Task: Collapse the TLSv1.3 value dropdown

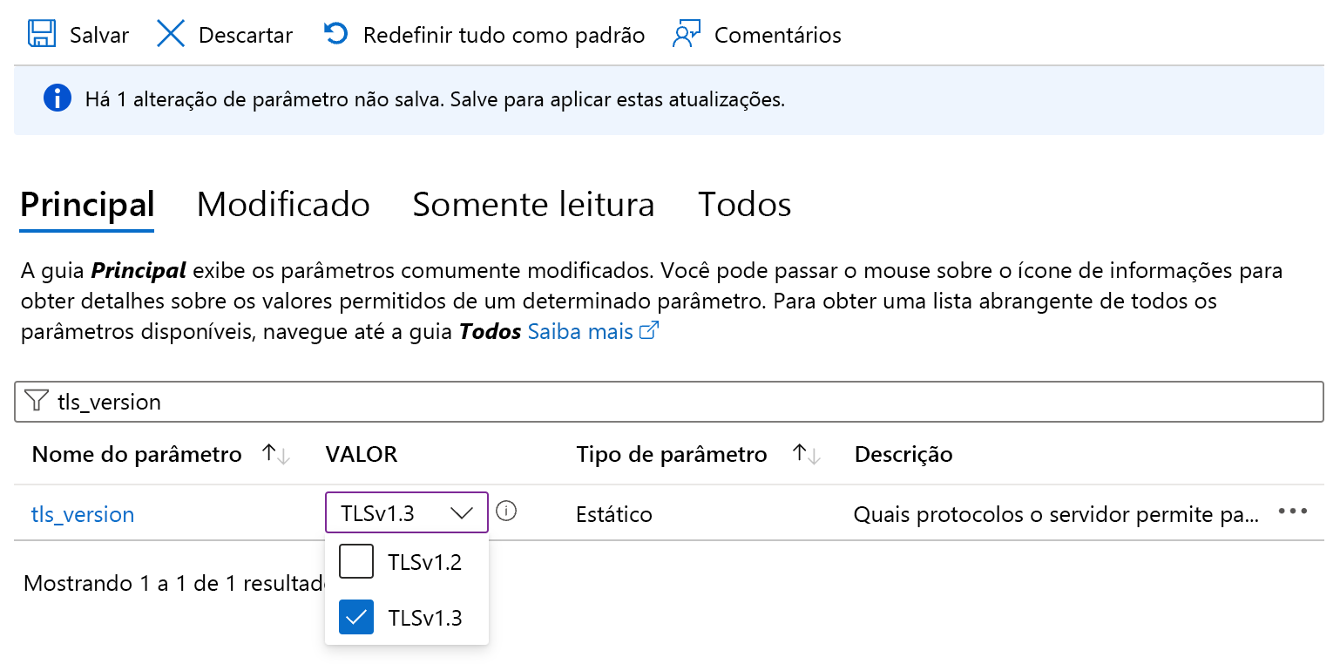Action: click(x=461, y=513)
